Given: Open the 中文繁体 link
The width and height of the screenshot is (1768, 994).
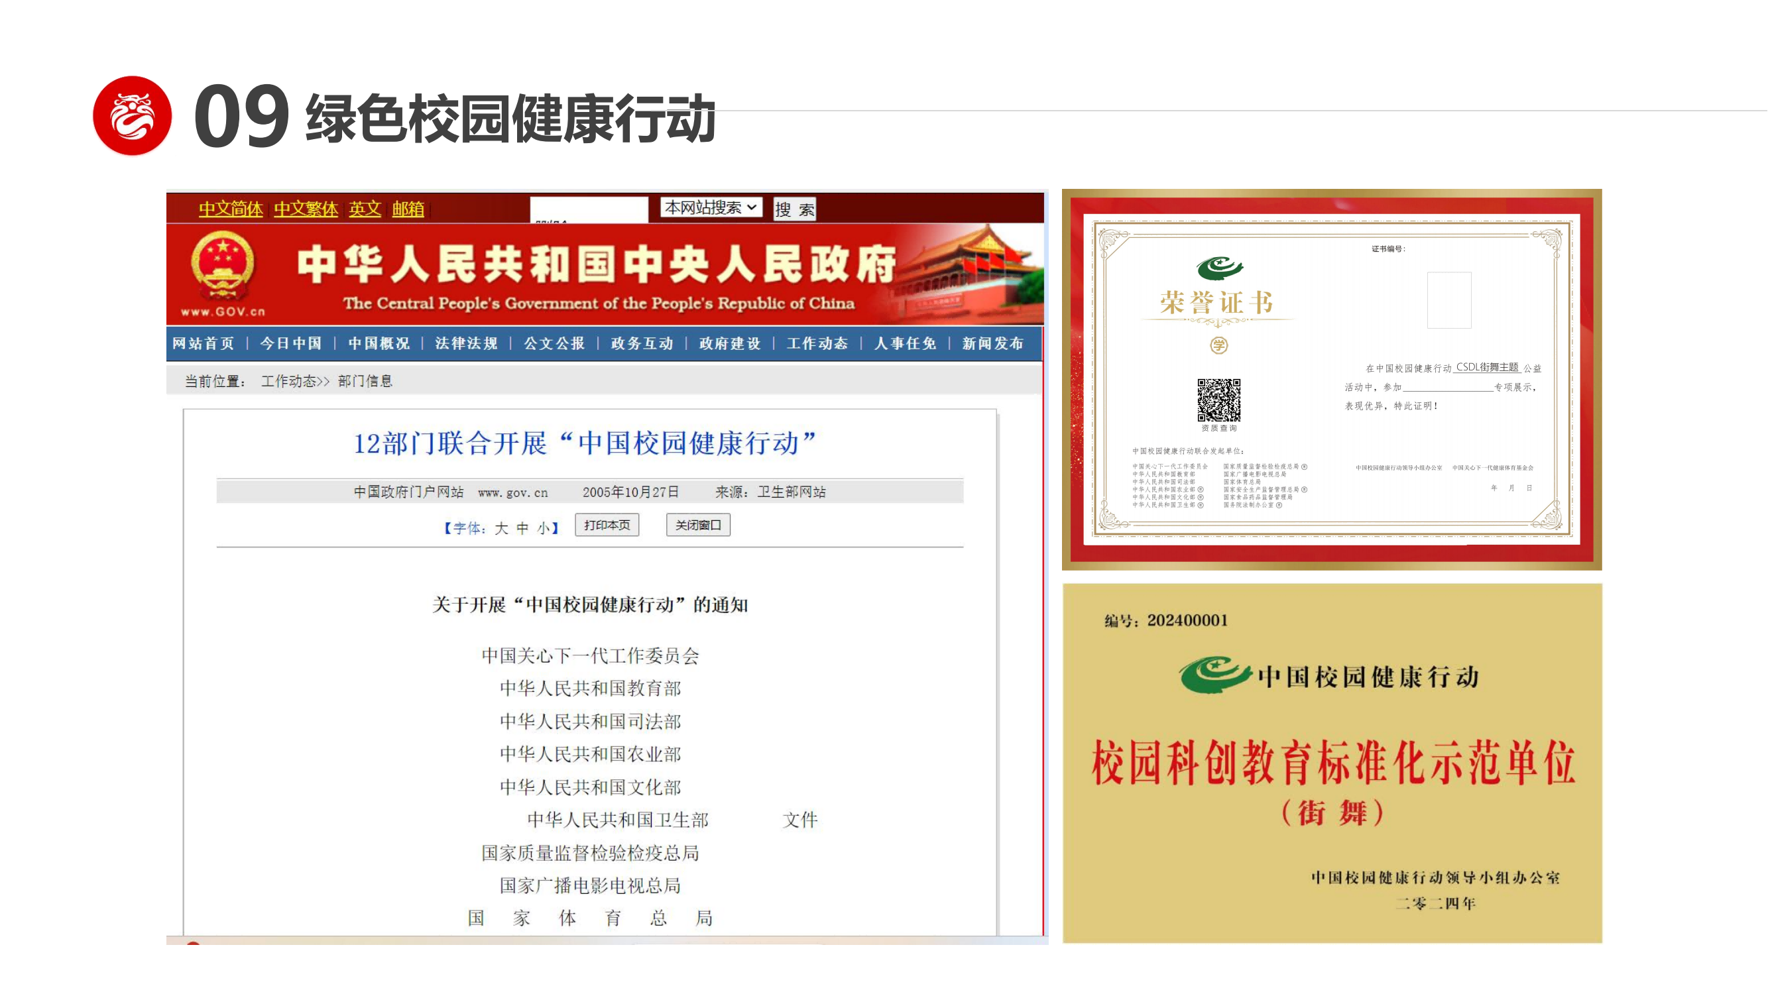Looking at the screenshot, I should [306, 209].
